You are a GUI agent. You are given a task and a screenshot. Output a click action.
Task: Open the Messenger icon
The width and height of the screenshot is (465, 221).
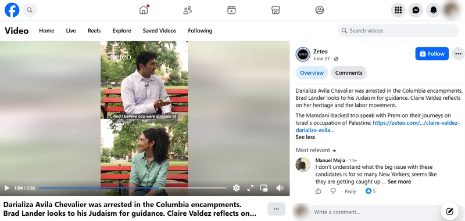click(416, 10)
